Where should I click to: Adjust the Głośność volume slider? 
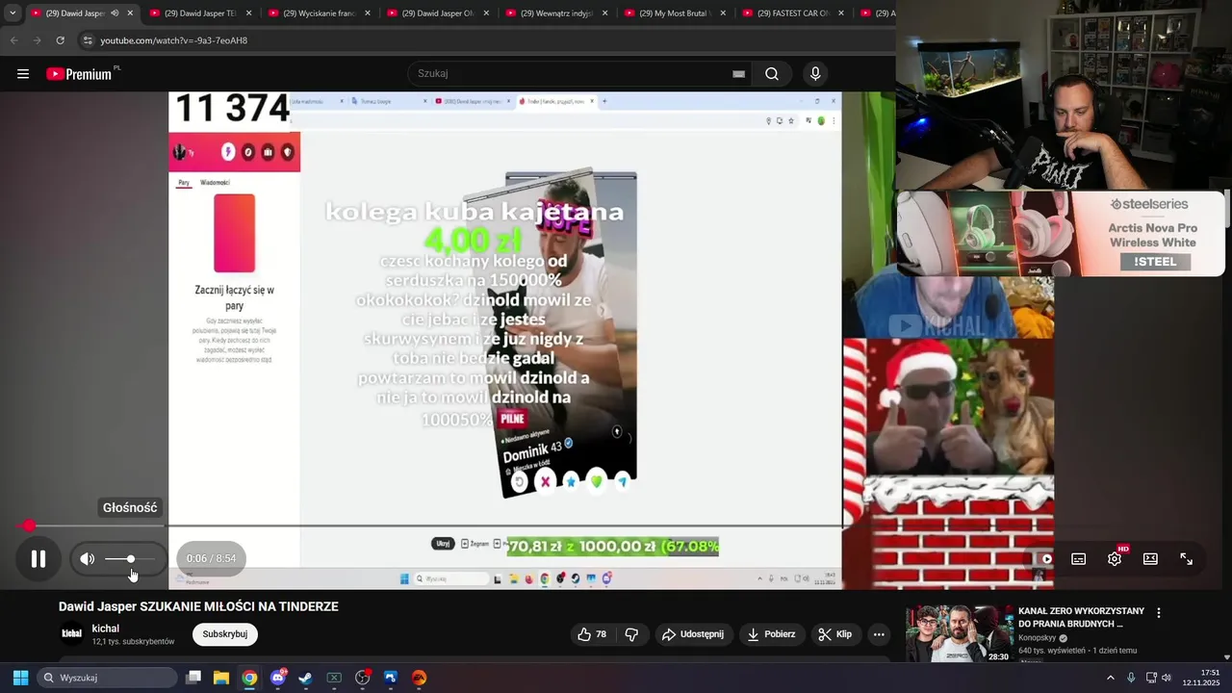129,559
